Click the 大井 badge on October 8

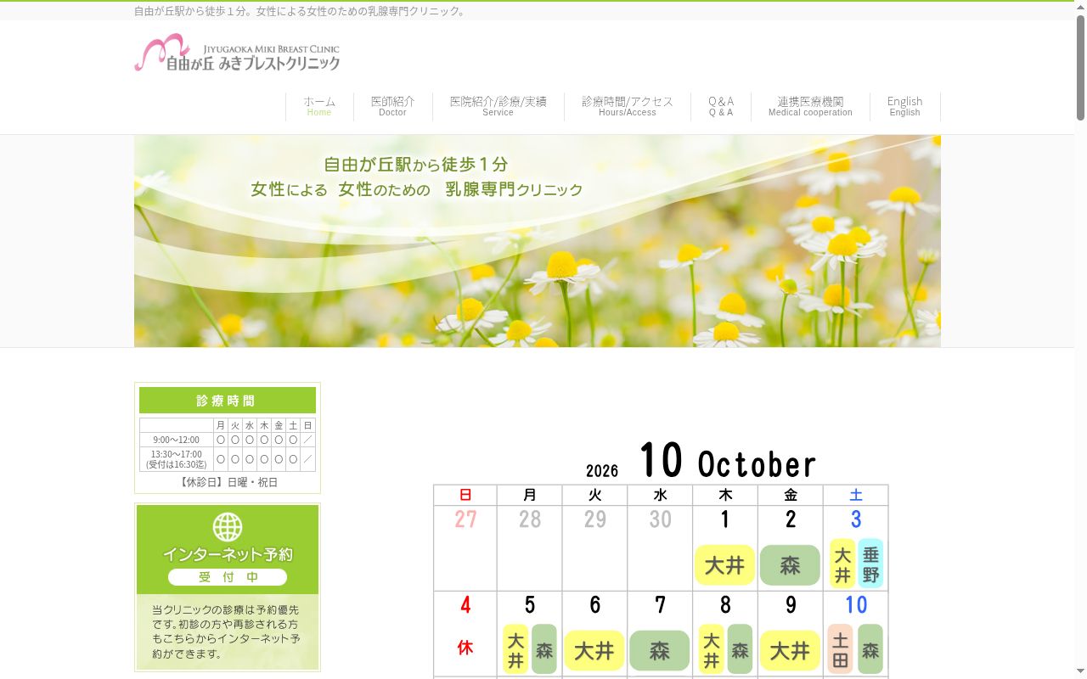[x=712, y=649]
